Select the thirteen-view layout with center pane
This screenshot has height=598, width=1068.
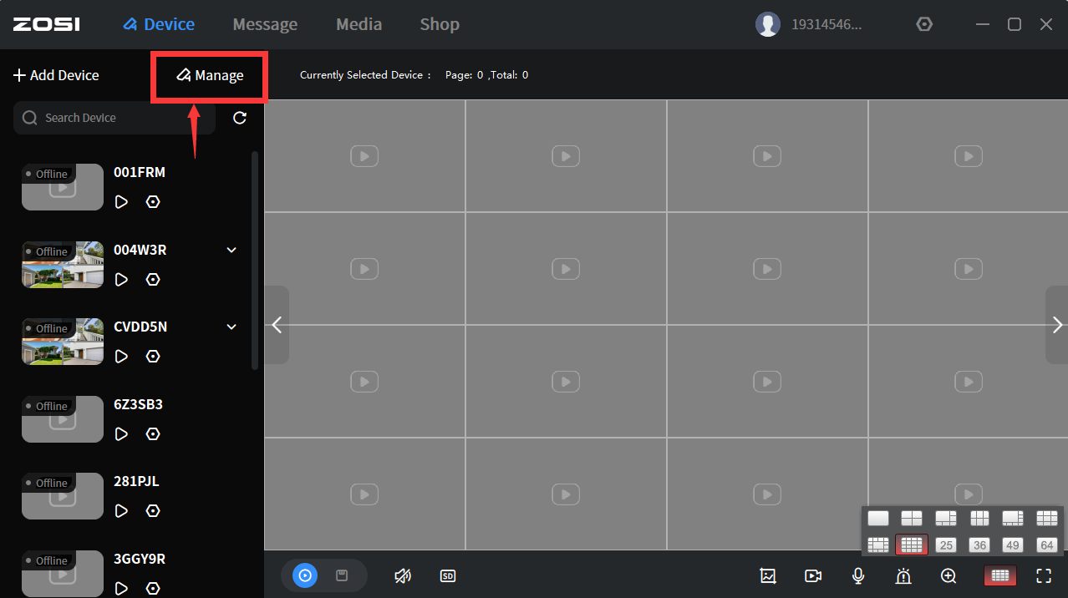[x=878, y=545]
